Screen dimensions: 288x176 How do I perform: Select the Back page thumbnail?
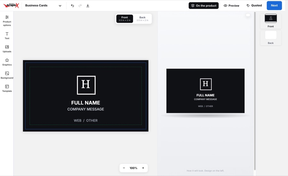(270, 38)
